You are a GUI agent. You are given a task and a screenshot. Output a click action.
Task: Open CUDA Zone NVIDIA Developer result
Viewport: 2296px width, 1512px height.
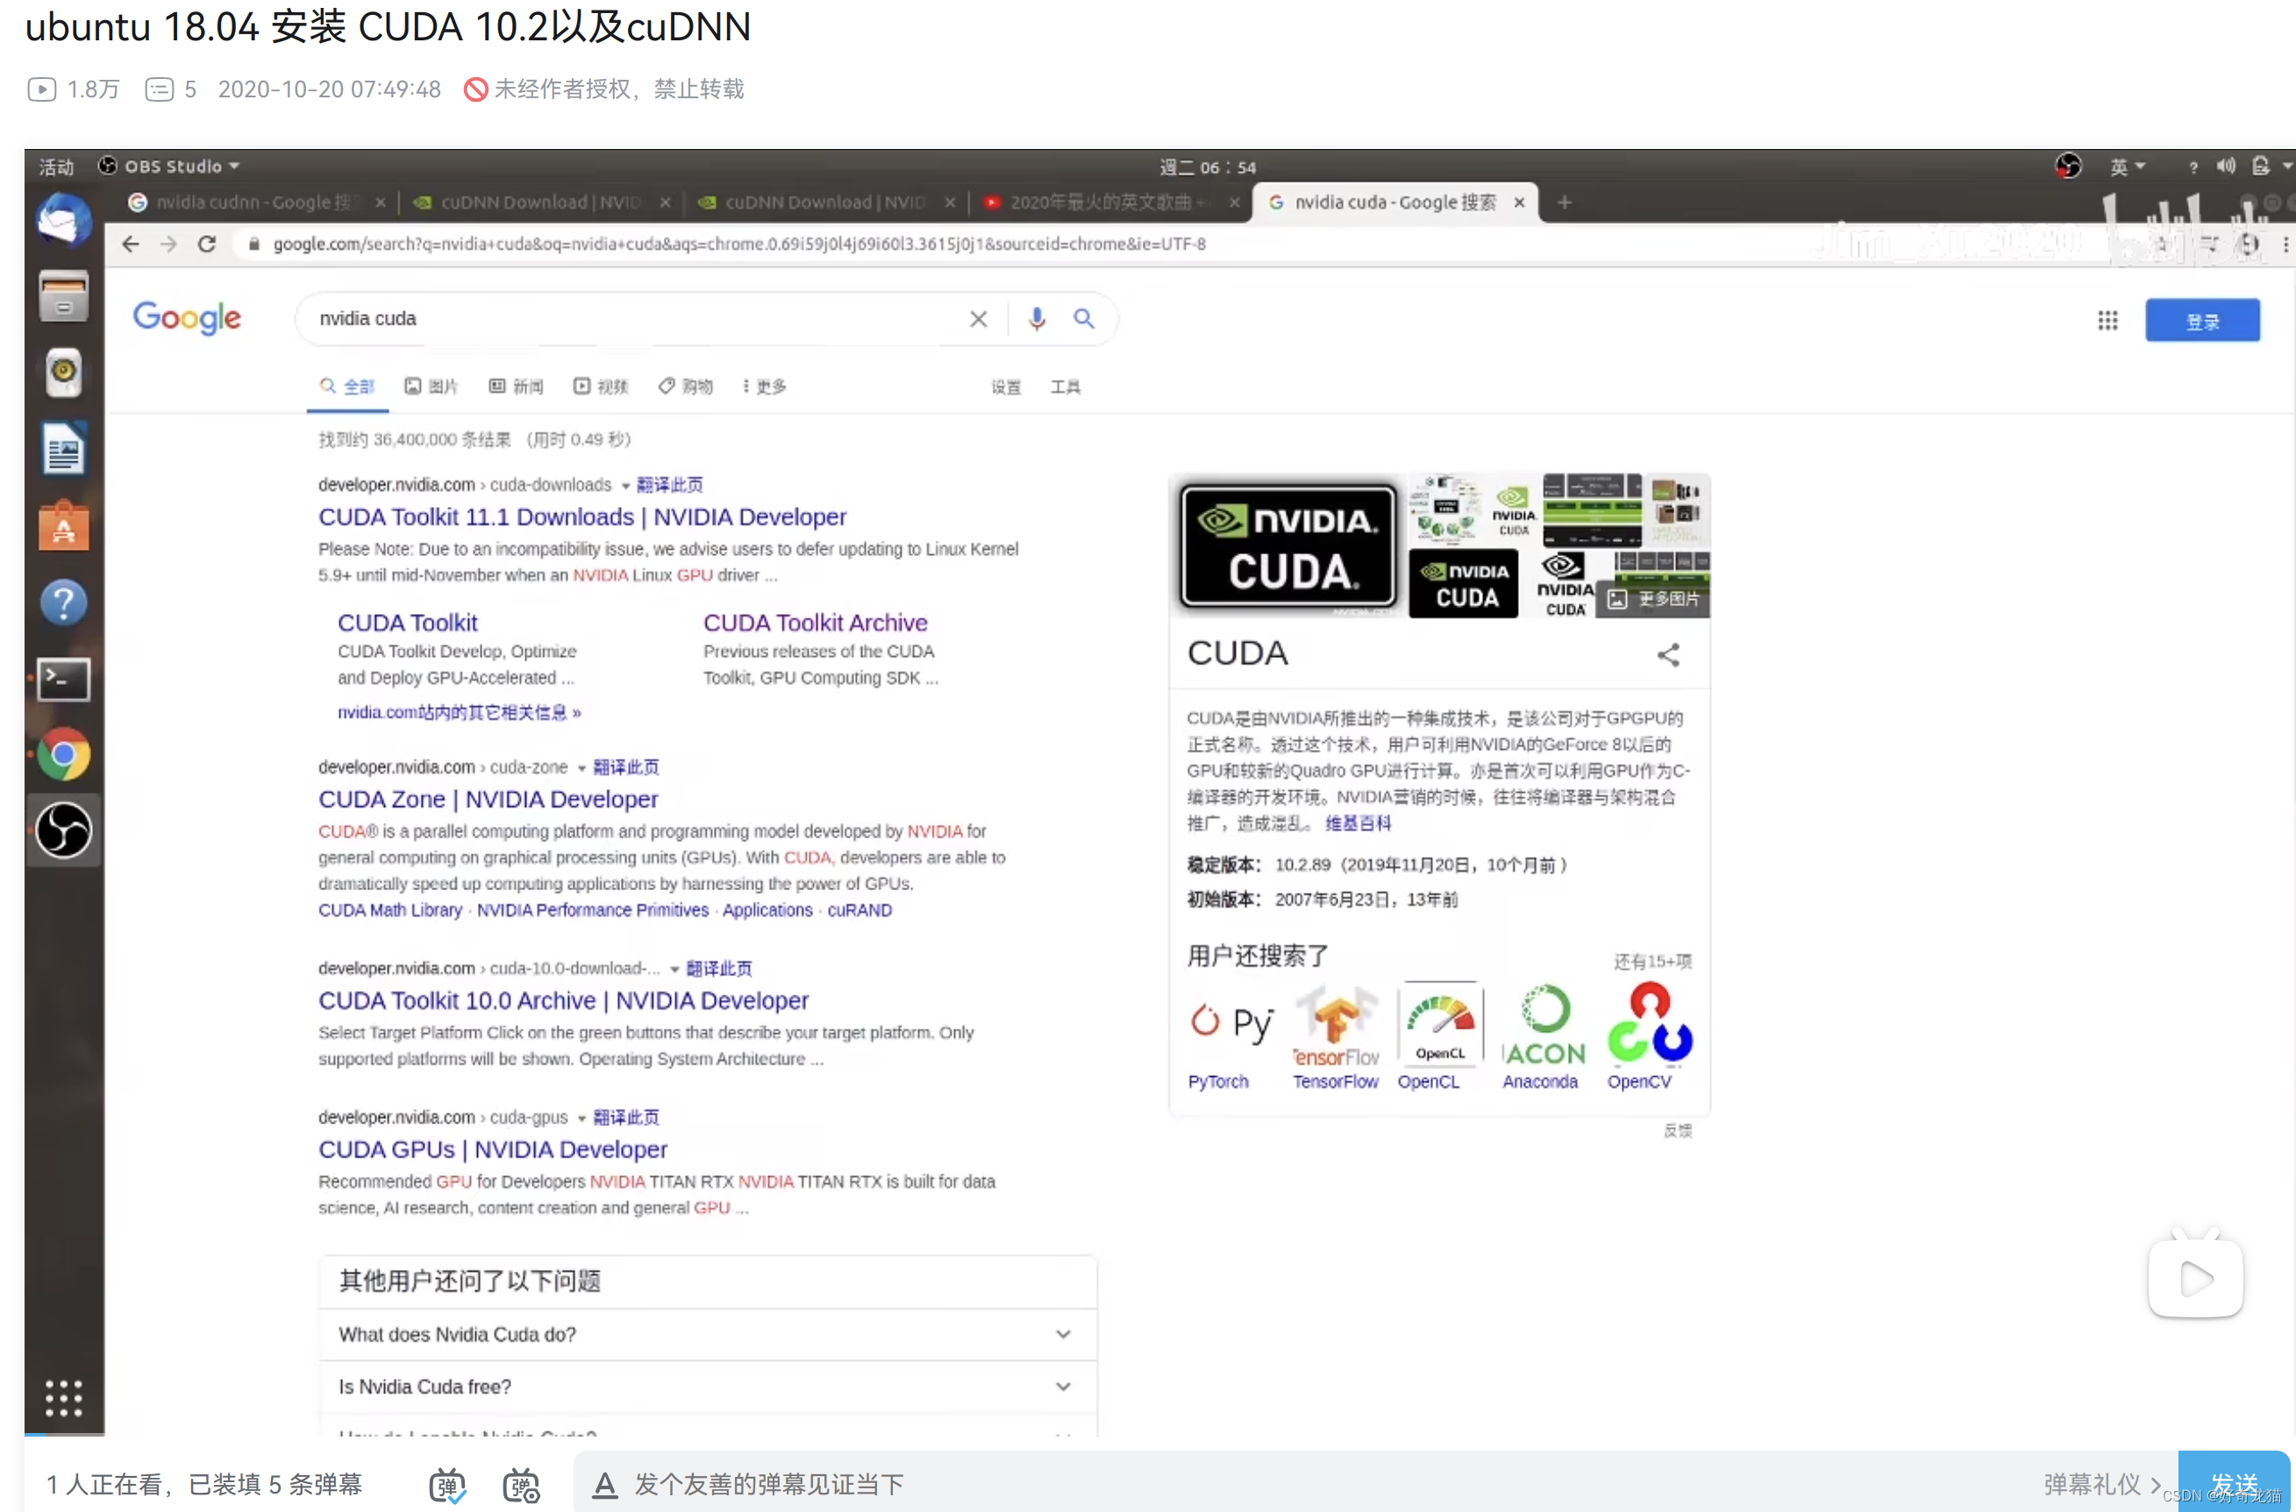(x=488, y=799)
